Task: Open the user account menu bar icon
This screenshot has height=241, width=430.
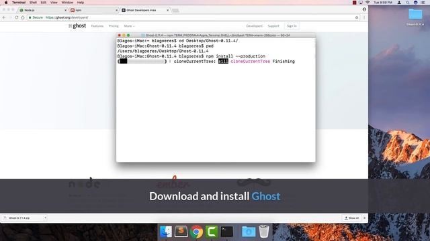Action: pos(399,3)
